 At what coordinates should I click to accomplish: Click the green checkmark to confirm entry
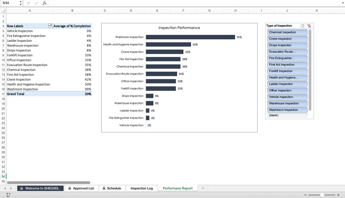click(36, 3)
